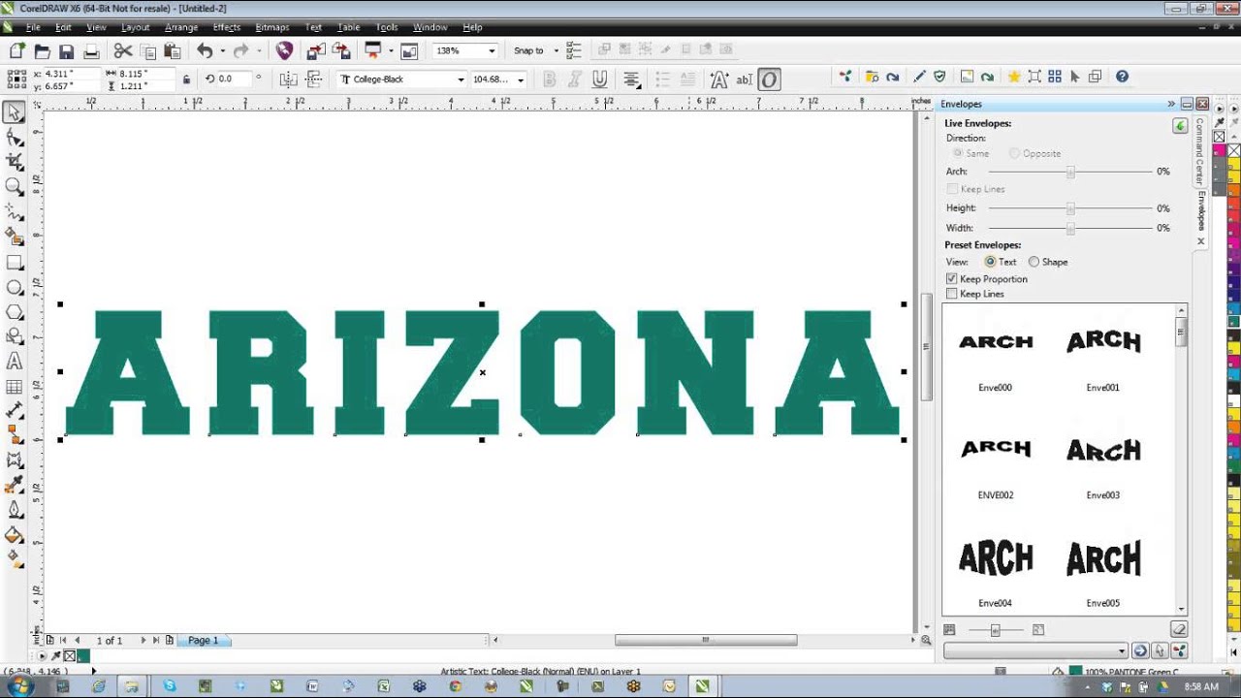The height and width of the screenshot is (698, 1241).
Task: Open the Tools menu
Action: click(386, 27)
